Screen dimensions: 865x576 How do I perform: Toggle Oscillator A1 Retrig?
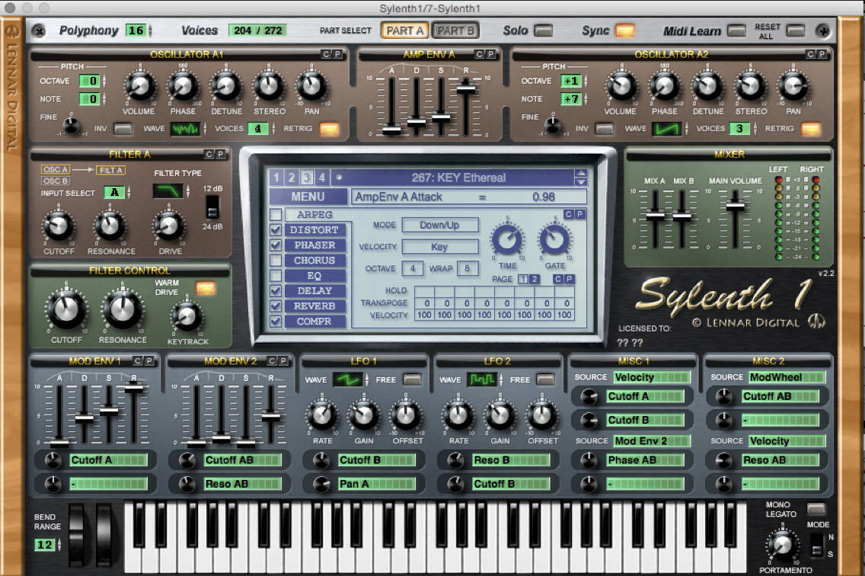click(330, 130)
